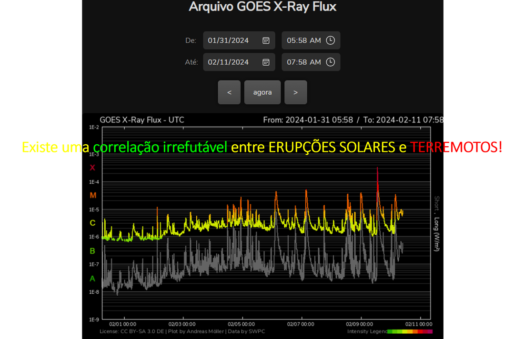This screenshot has height=339, width=524.
Task: Open the clock picker for 05:58 AM
Action: [330, 40]
